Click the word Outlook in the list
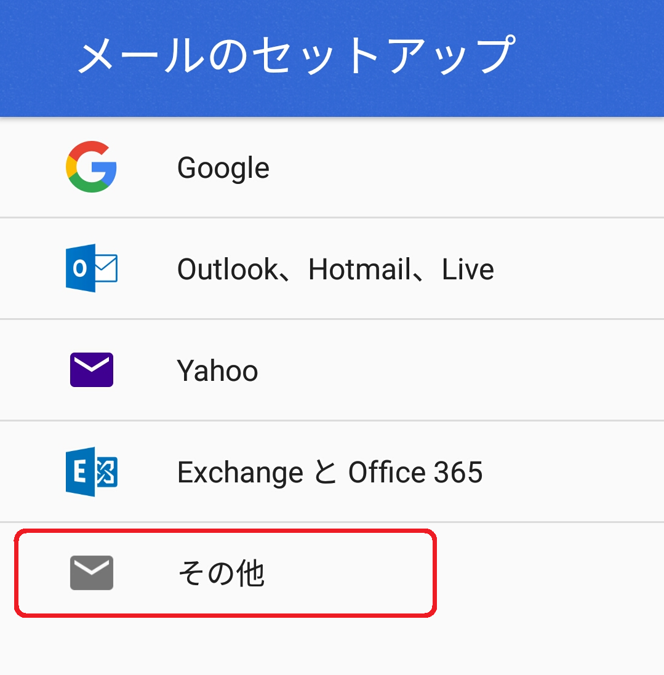664x675 pixels. coord(227,270)
